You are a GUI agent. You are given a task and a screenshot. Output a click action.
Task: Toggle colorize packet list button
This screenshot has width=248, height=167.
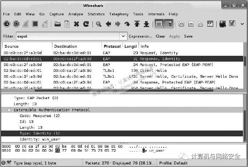pos(159,24)
